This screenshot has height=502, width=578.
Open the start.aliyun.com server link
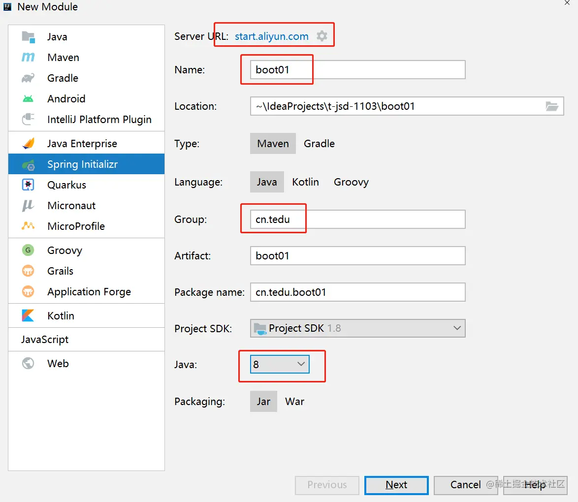(272, 36)
